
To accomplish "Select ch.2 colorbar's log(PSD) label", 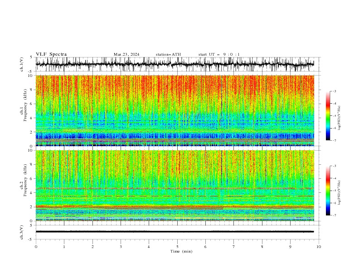I will pyautogui.click(x=339, y=193).
